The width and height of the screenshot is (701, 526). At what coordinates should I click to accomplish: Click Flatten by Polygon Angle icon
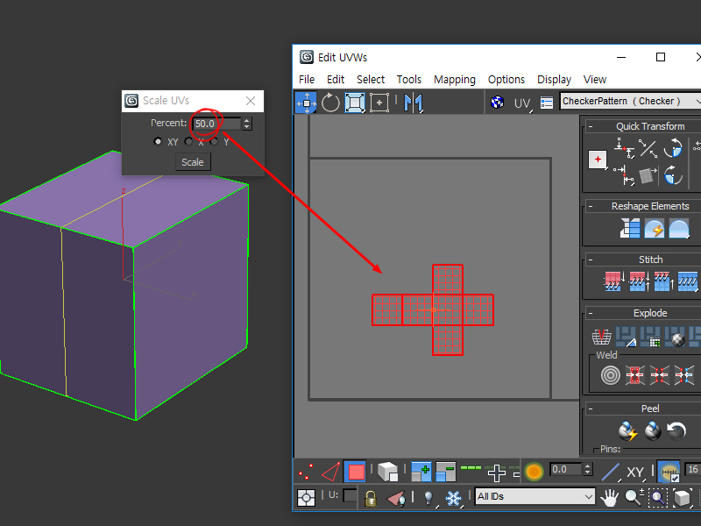pyautogui.click(x=626, y=337)
